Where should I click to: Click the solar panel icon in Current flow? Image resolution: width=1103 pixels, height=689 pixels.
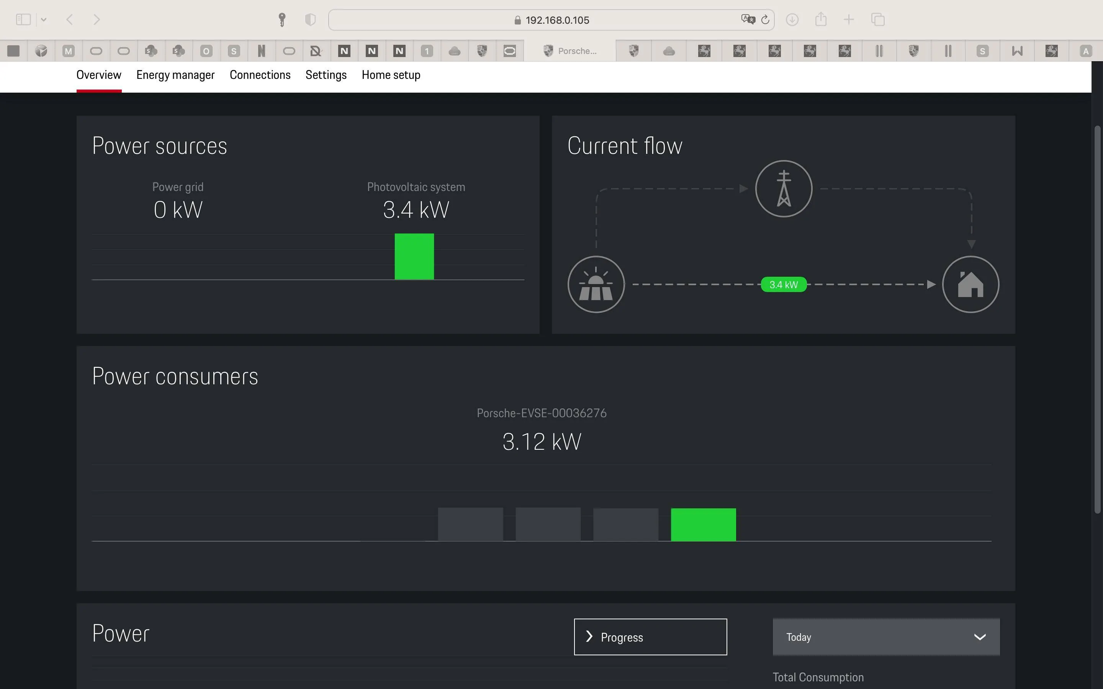point(596,284)
